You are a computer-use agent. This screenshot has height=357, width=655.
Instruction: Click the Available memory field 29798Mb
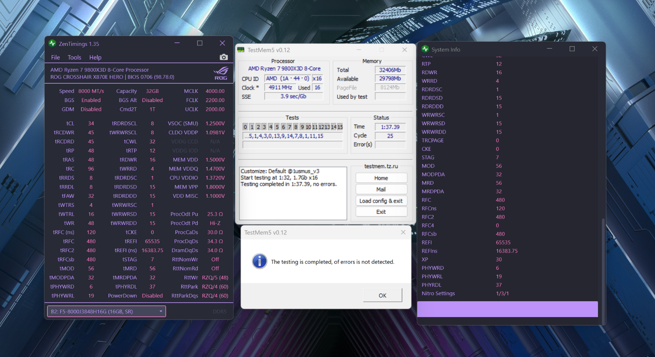click(x=390, y=79)
